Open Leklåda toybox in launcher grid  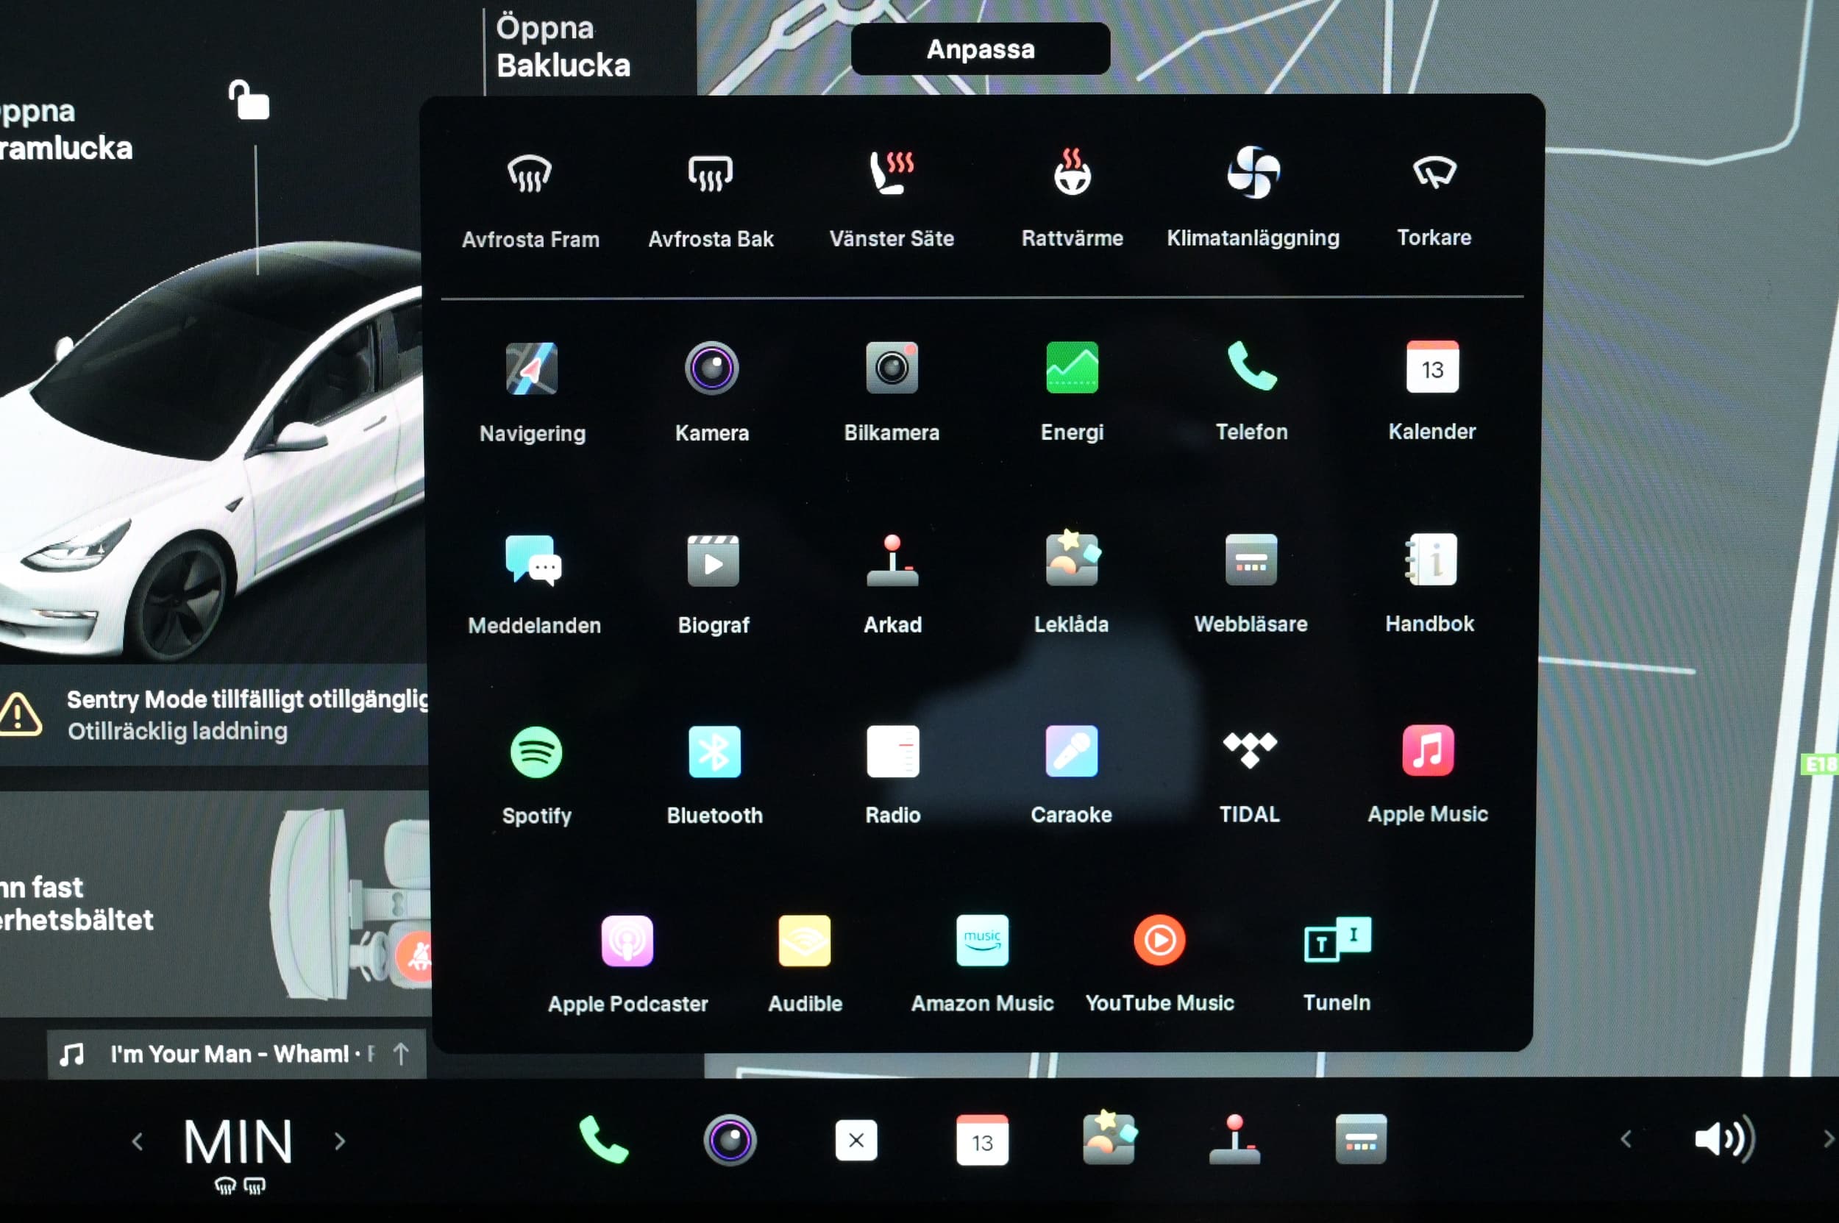pyautogui.click(x=1071, y=583)
